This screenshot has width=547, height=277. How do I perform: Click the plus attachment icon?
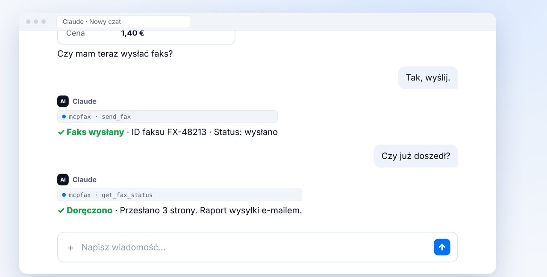coord(71,248)
